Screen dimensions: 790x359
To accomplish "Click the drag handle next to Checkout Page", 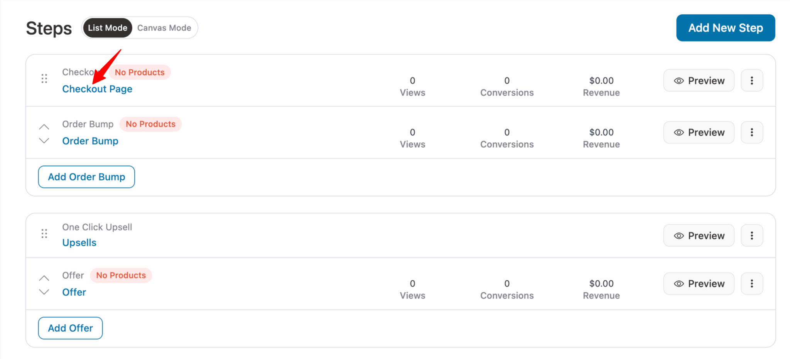I will [x=44, y=79].
